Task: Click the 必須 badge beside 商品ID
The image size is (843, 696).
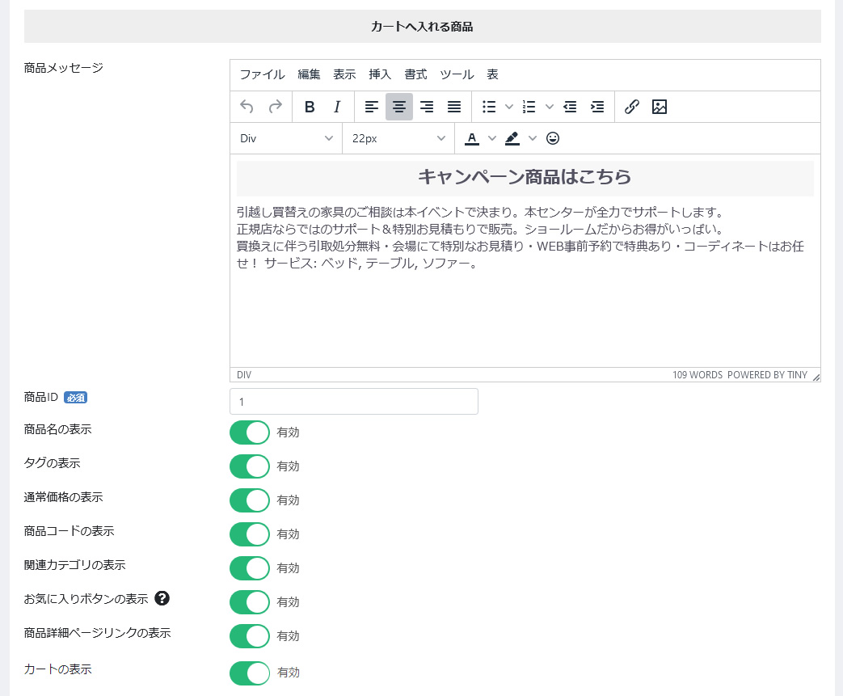Action: coord(76,398)
